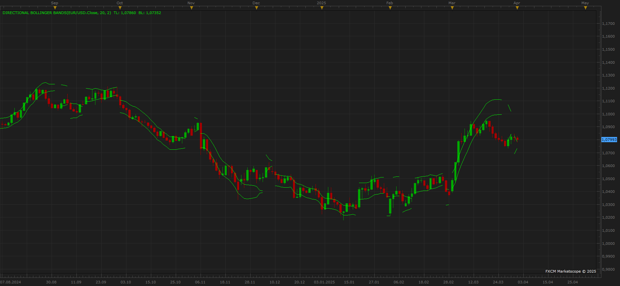Click the 28.02 date axis label

tap(449, 282)
